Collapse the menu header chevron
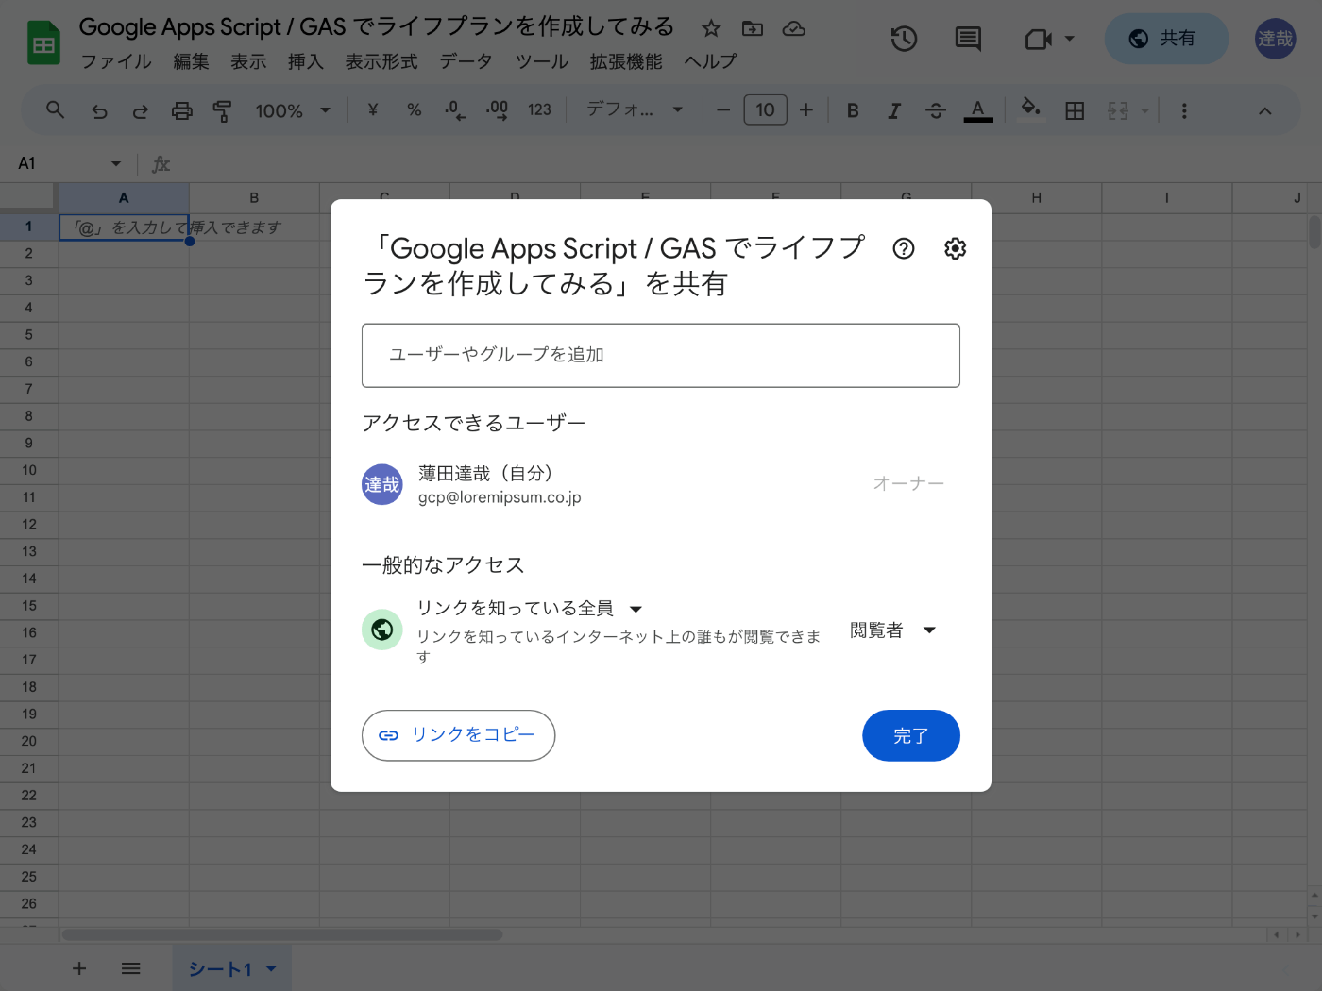The width and height of the screenshot is (1322, 991). coord(1264,110)
